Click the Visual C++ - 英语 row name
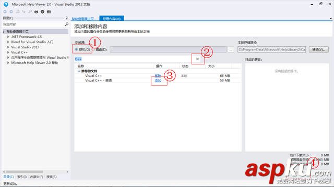 point(99,81)
